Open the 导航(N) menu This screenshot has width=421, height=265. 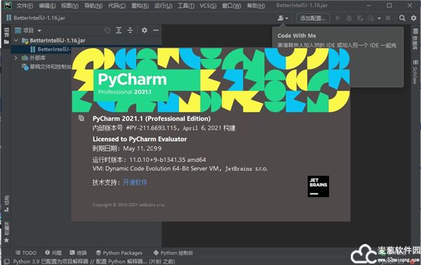click(93, 6)
